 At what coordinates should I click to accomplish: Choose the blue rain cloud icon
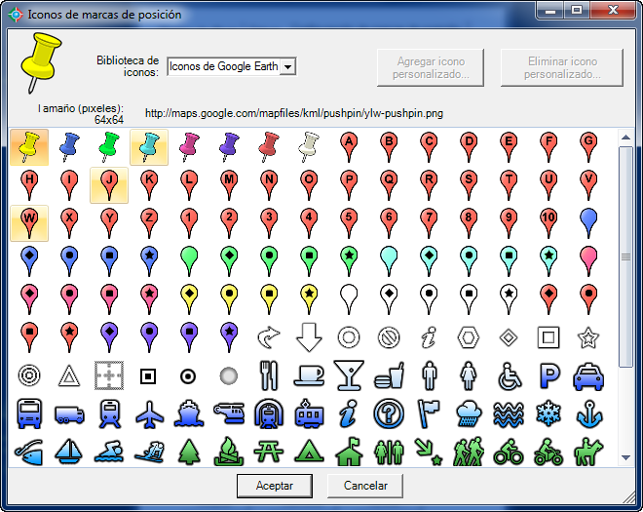point(469,414)
